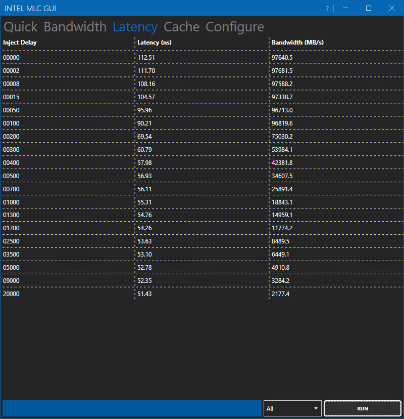Select bandwidth value 96819.6
This screenshot has width=404, height=419.
(282, 123)
